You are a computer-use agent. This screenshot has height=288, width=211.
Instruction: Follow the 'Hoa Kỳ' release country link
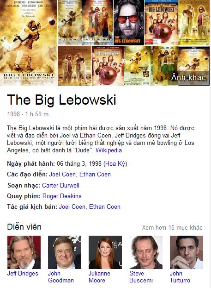click(x=115, y=163)
